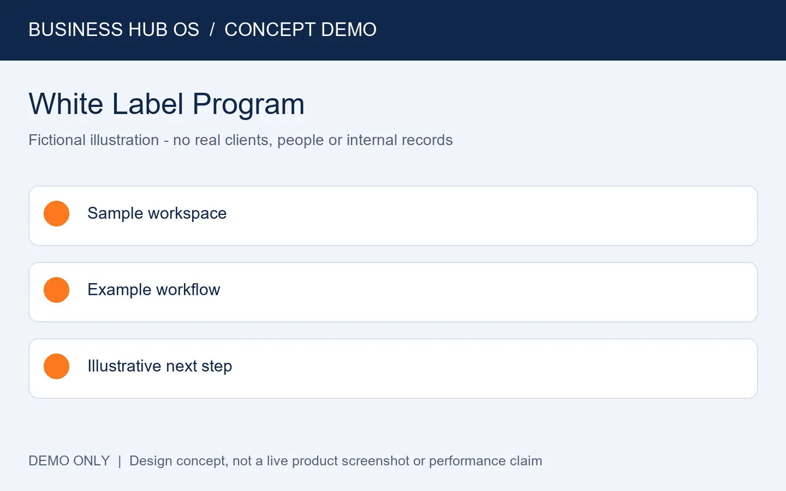Click the pipe divider after DEMO ONLY
Screen dimensions: 786x491
[120, 461]
